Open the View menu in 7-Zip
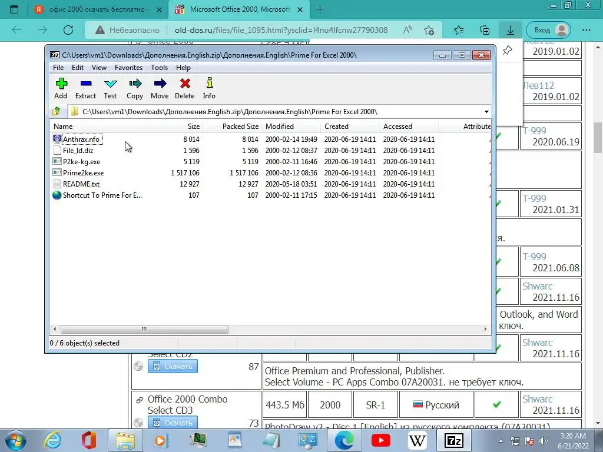The image size is (603, 452). (99, 68)
